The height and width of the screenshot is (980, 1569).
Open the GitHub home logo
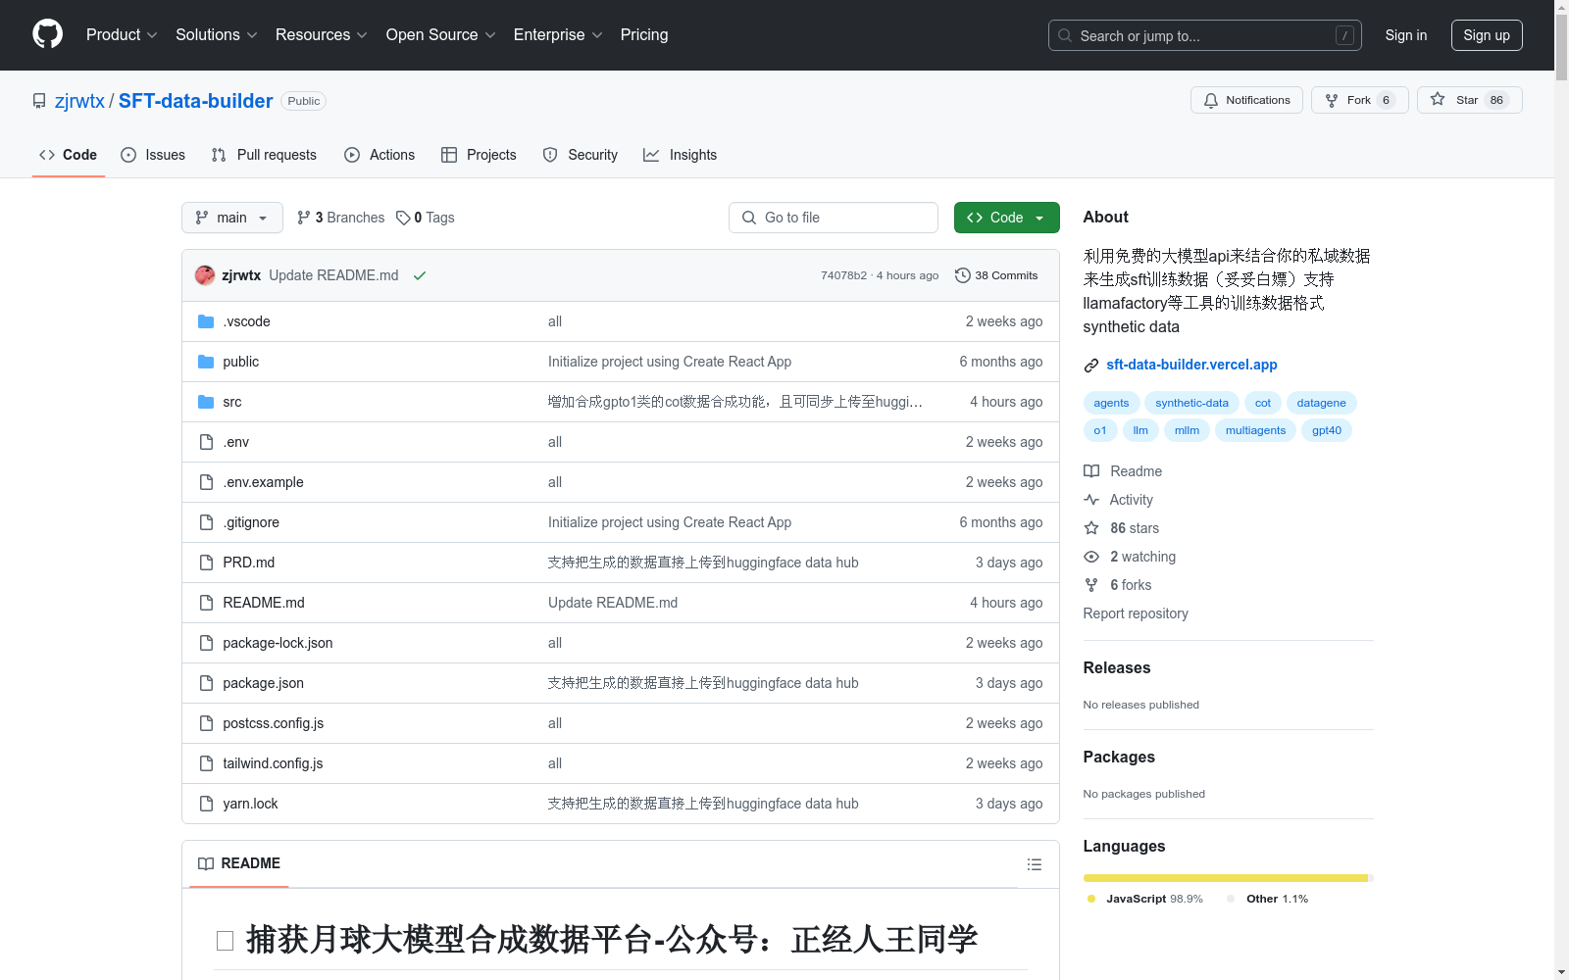pos(47,34)
